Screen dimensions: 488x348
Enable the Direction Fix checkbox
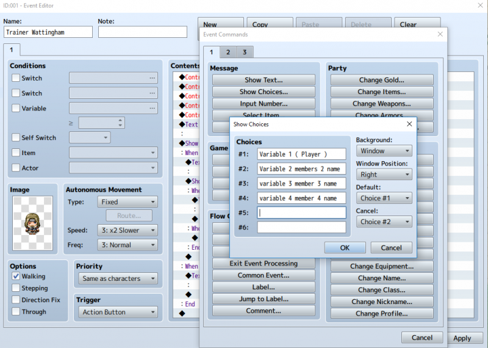(16, 300)
